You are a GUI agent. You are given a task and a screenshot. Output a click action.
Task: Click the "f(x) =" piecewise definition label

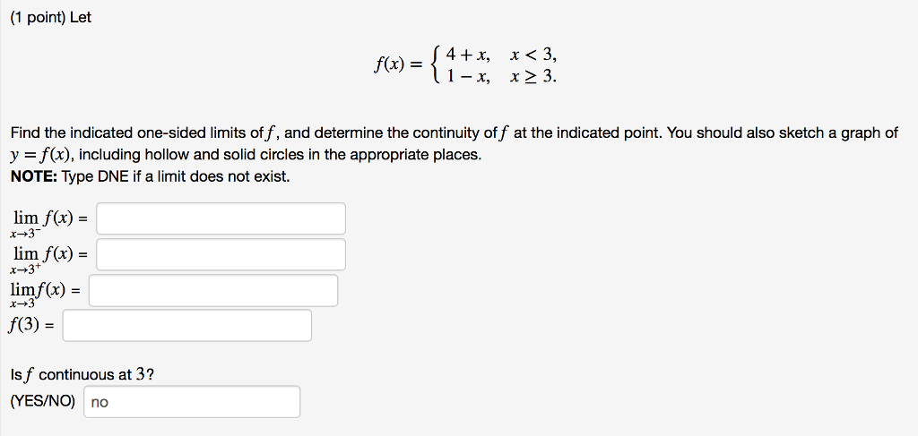point(397,65)
